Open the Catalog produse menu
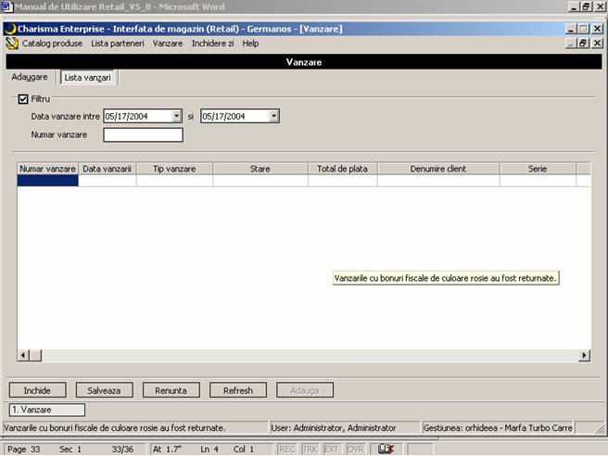 pos(52,44)
